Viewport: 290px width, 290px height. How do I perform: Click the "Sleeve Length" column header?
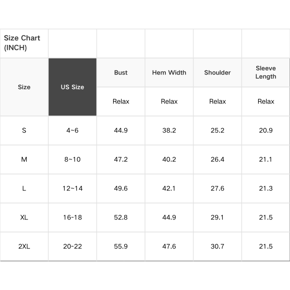pyautogui.click(x=266, y=72)
